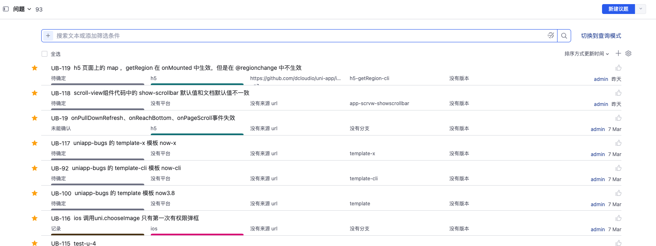This screenshot has height=246, width=656.
Task: Click admin author on UB-19 row
Action: 597,129
